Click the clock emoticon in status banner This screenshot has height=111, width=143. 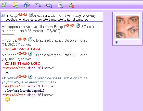pyautogui.click(x=31, y=15)
